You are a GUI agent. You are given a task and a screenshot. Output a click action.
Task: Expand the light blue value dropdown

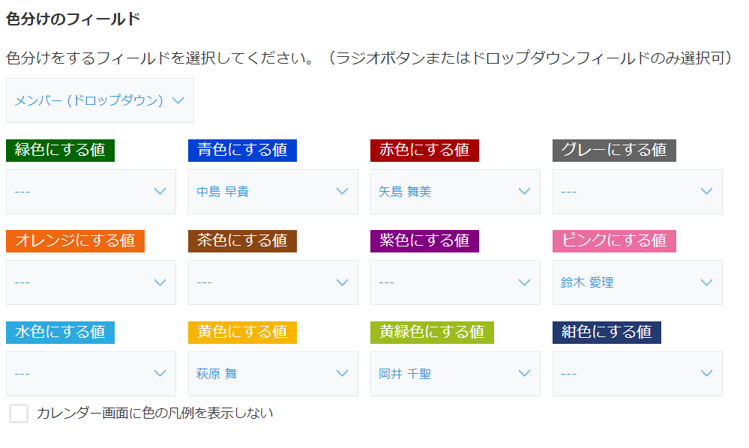[x=91, y=374]
